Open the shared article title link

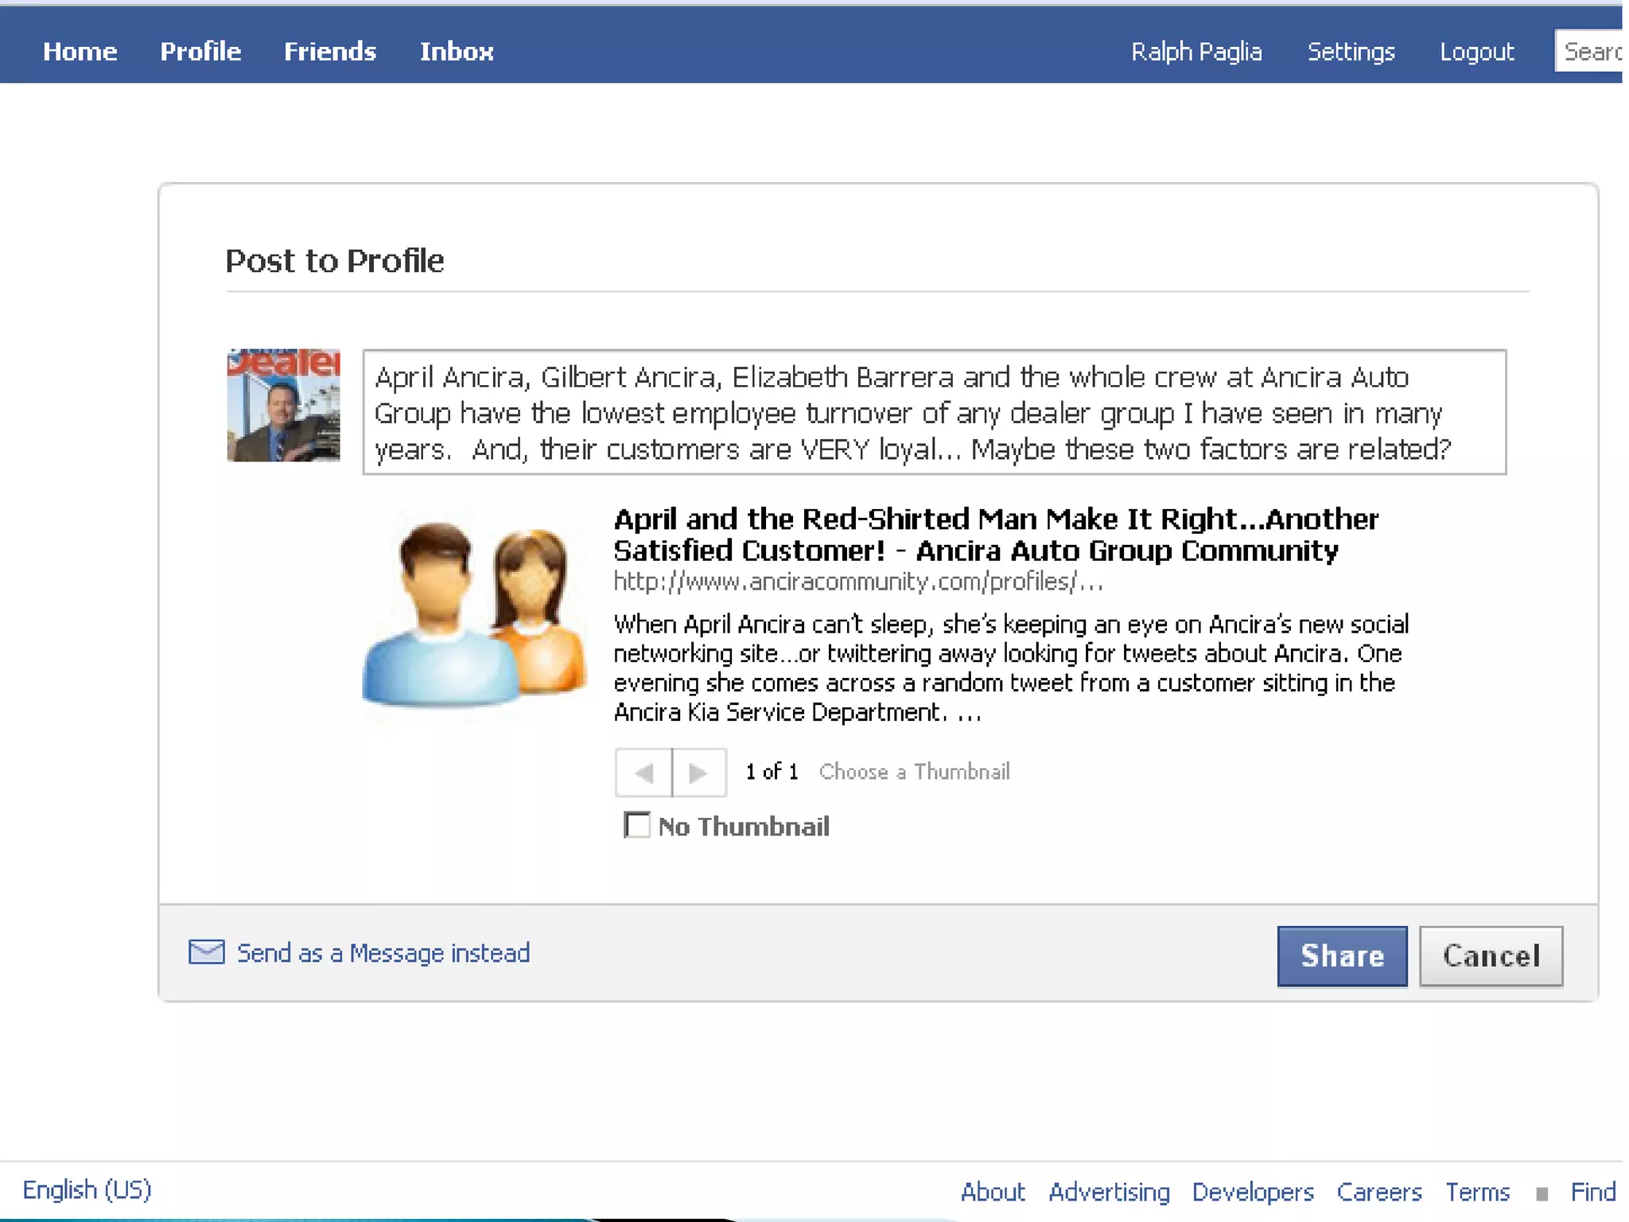click(996, 535)
